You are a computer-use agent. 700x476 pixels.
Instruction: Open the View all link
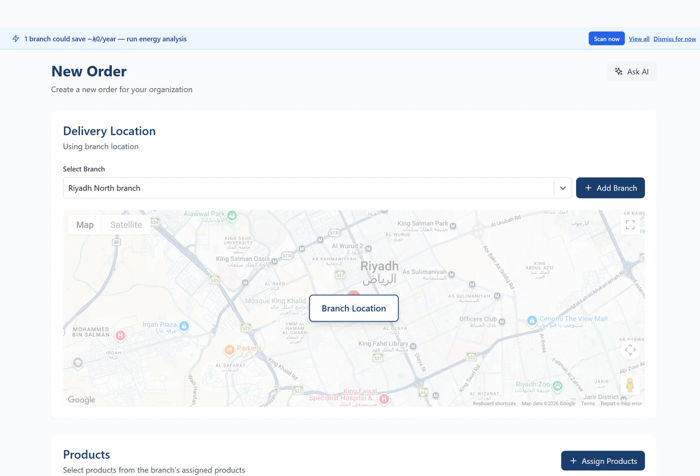tap(639, 39)
